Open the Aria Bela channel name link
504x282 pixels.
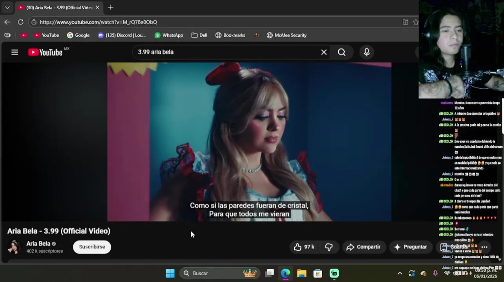[x=38, y=244]
